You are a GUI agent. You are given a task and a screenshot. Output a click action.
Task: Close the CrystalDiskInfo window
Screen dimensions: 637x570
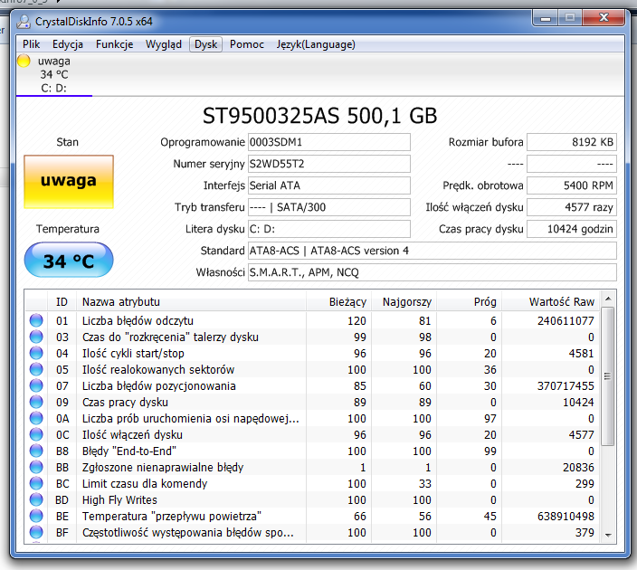tap(604, 18)
